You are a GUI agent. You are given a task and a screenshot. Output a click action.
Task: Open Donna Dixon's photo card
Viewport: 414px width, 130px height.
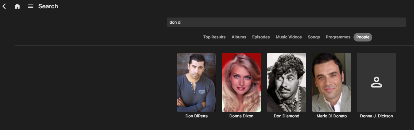tap(241, 82)
